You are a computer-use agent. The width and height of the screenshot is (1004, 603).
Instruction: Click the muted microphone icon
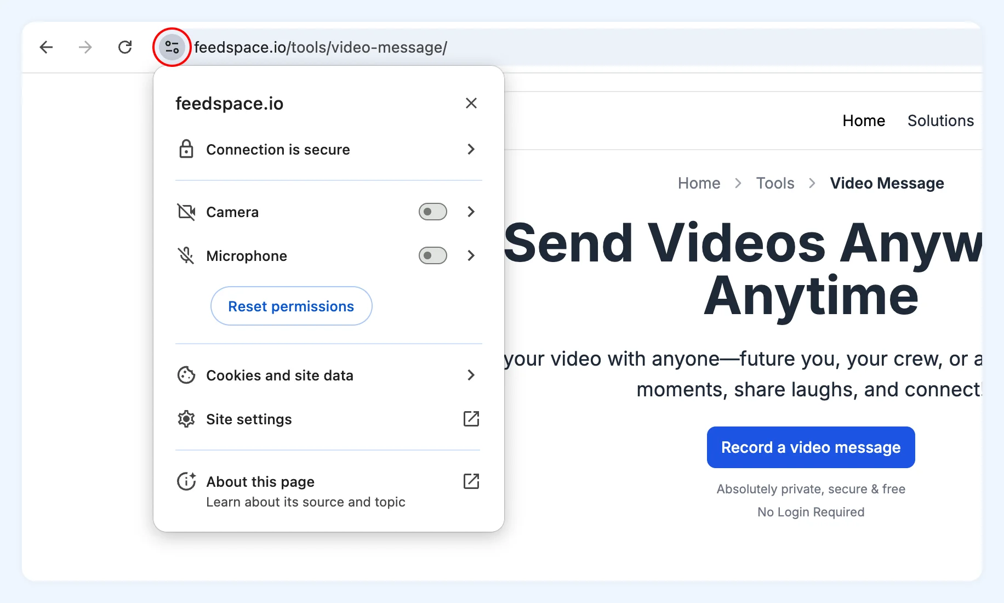click(186, 255)
